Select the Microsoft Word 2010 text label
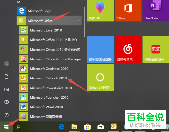This screenshot has height=132, width=169. pos(46,107)
